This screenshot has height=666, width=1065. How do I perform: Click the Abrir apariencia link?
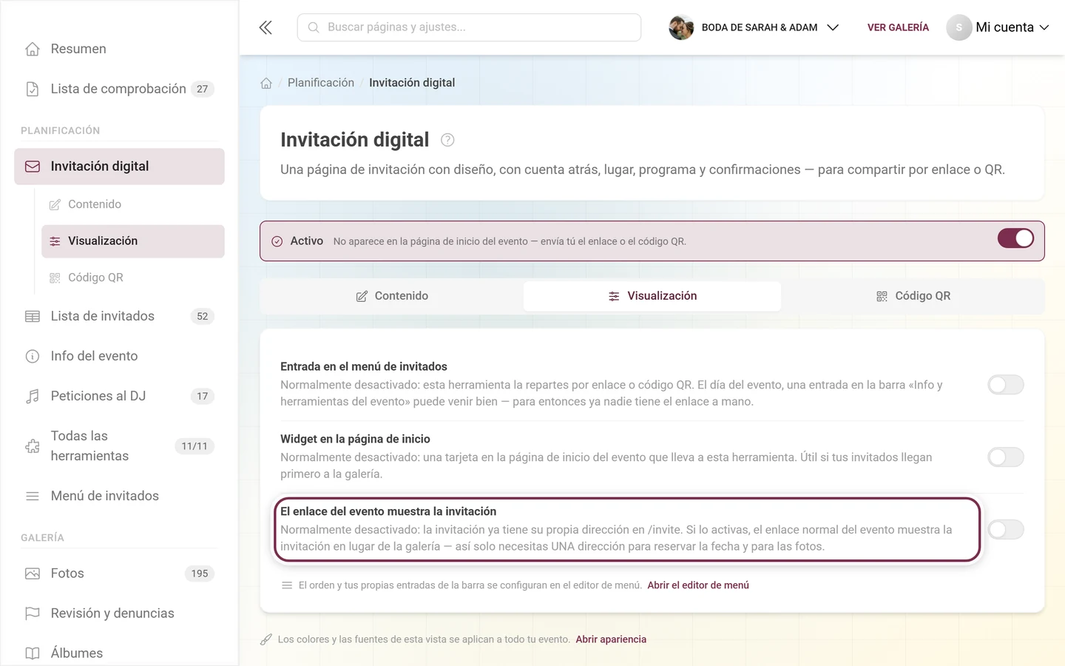click(x=611, y=639)
